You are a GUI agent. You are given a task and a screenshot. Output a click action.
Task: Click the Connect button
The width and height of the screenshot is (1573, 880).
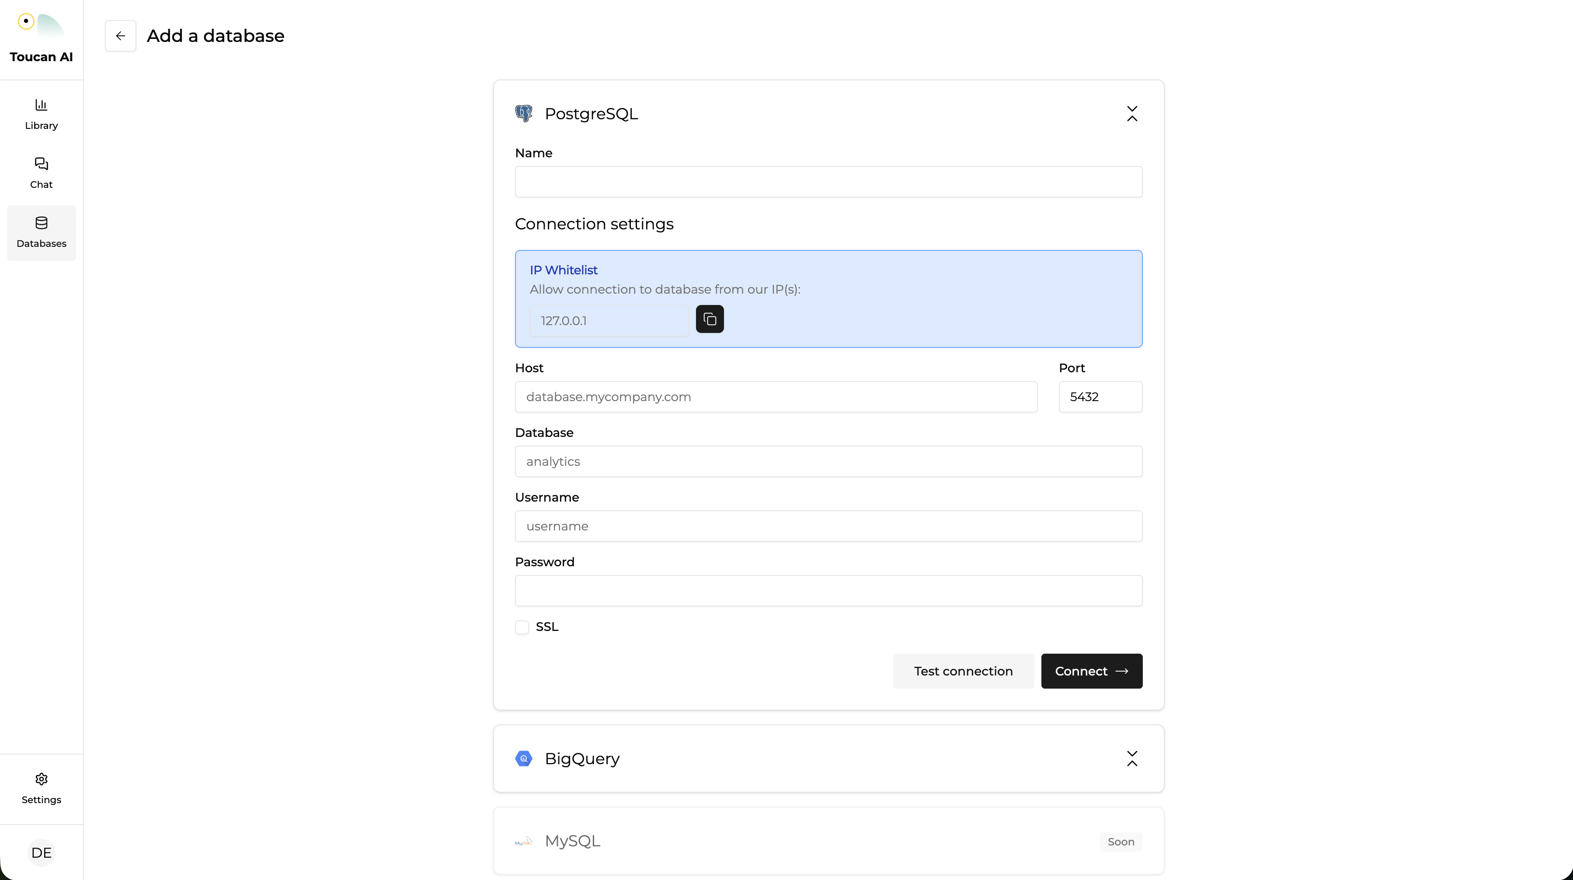pyautogui.click(x=1091, y=671)
